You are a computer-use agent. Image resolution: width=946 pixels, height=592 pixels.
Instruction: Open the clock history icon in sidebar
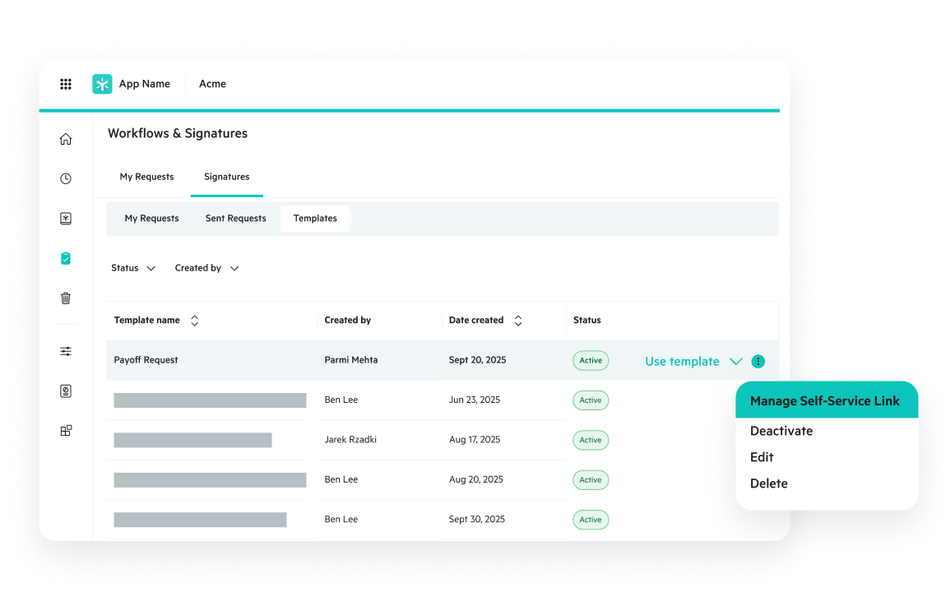(x=66, y=178)
